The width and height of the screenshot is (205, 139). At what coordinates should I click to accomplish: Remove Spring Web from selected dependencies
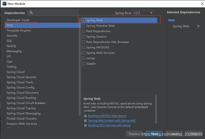coord(198,26)
